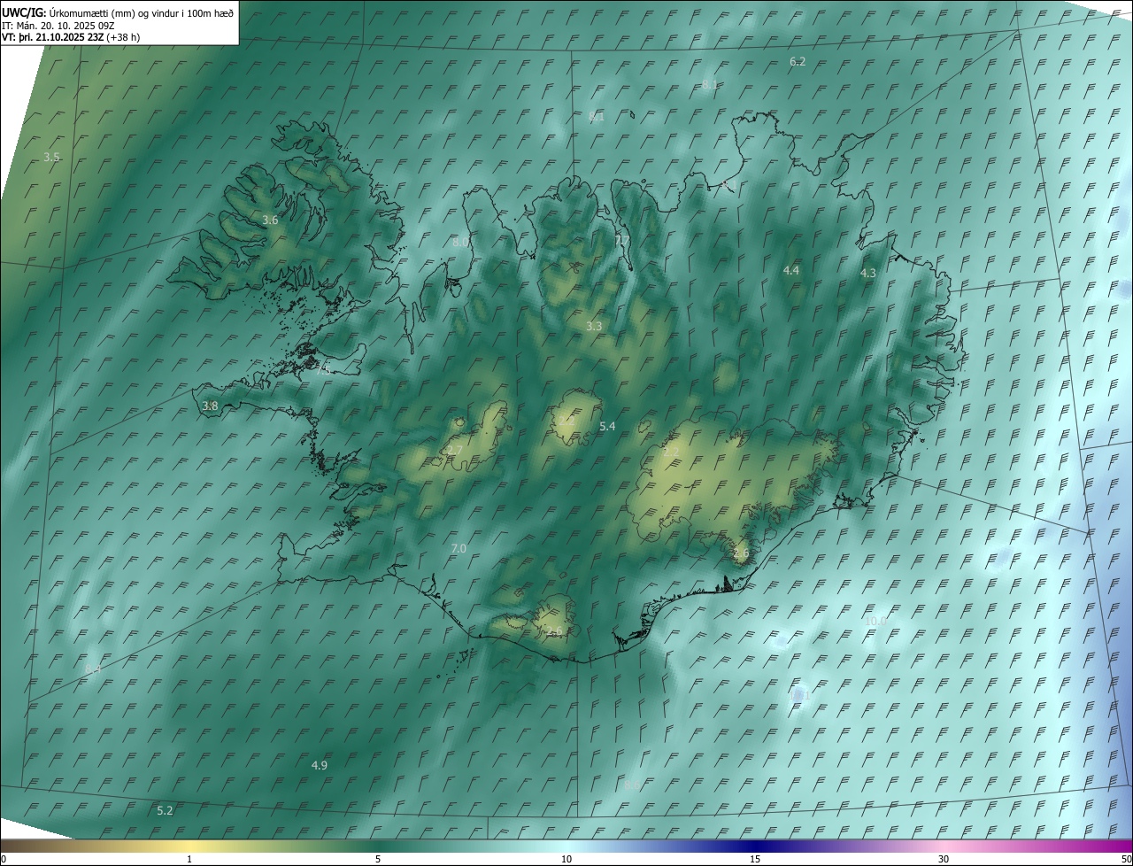Click the 7.5 value label on the map

[x=323, y=370]
